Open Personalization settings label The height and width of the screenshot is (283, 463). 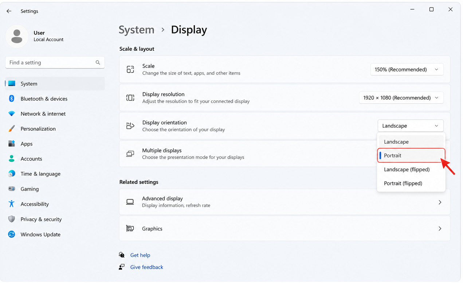click(x=38, y=129)
